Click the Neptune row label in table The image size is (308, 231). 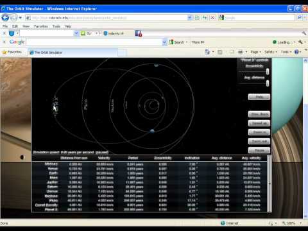51,196
